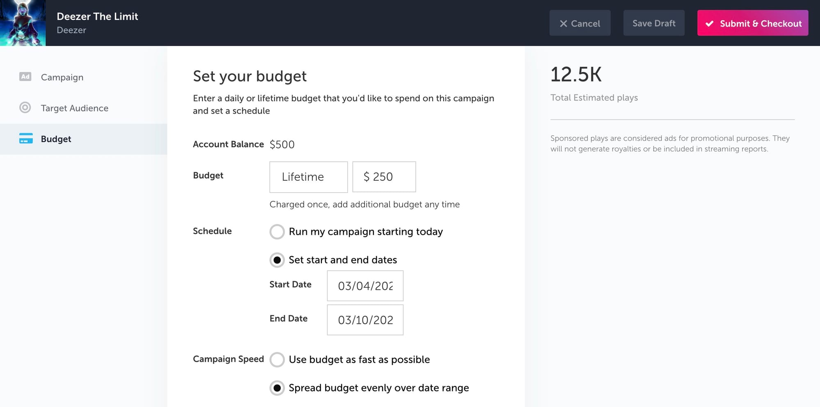Open the Start Date field
The width and height of the screenshot is (820, 407).
pos(365,286)
